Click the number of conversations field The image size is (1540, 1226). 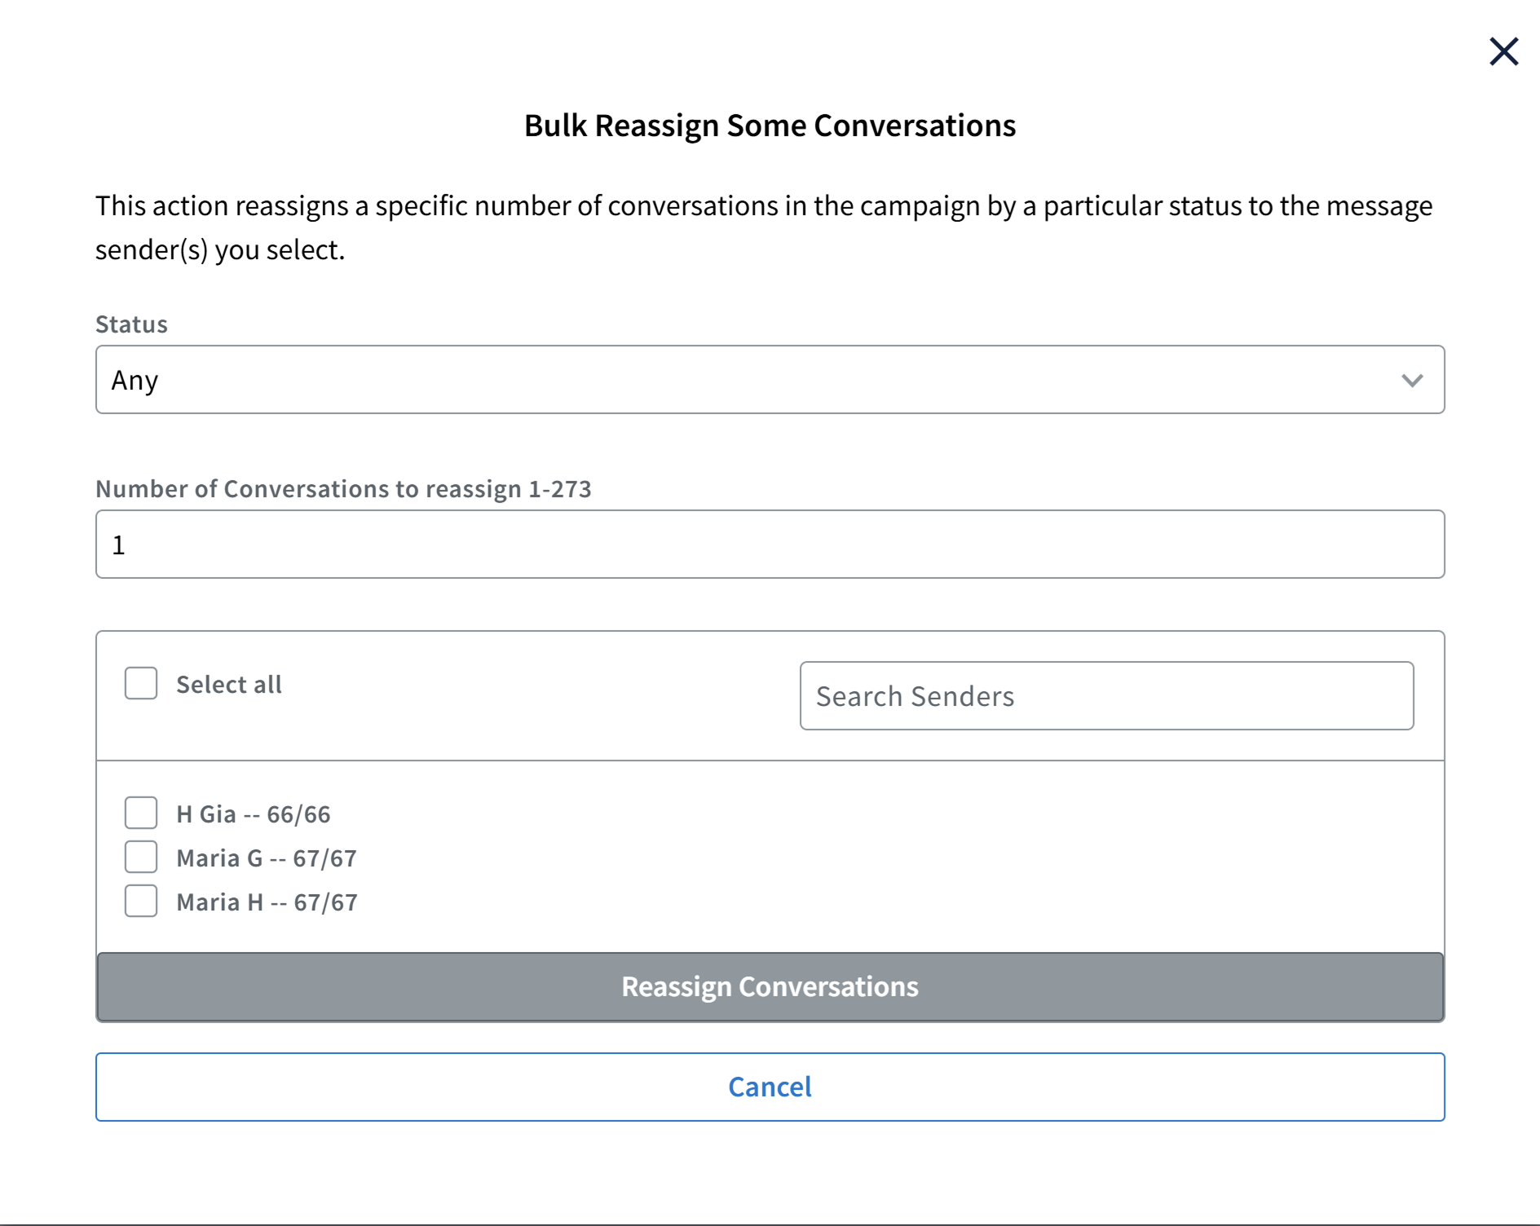click(x=770, y=544)
